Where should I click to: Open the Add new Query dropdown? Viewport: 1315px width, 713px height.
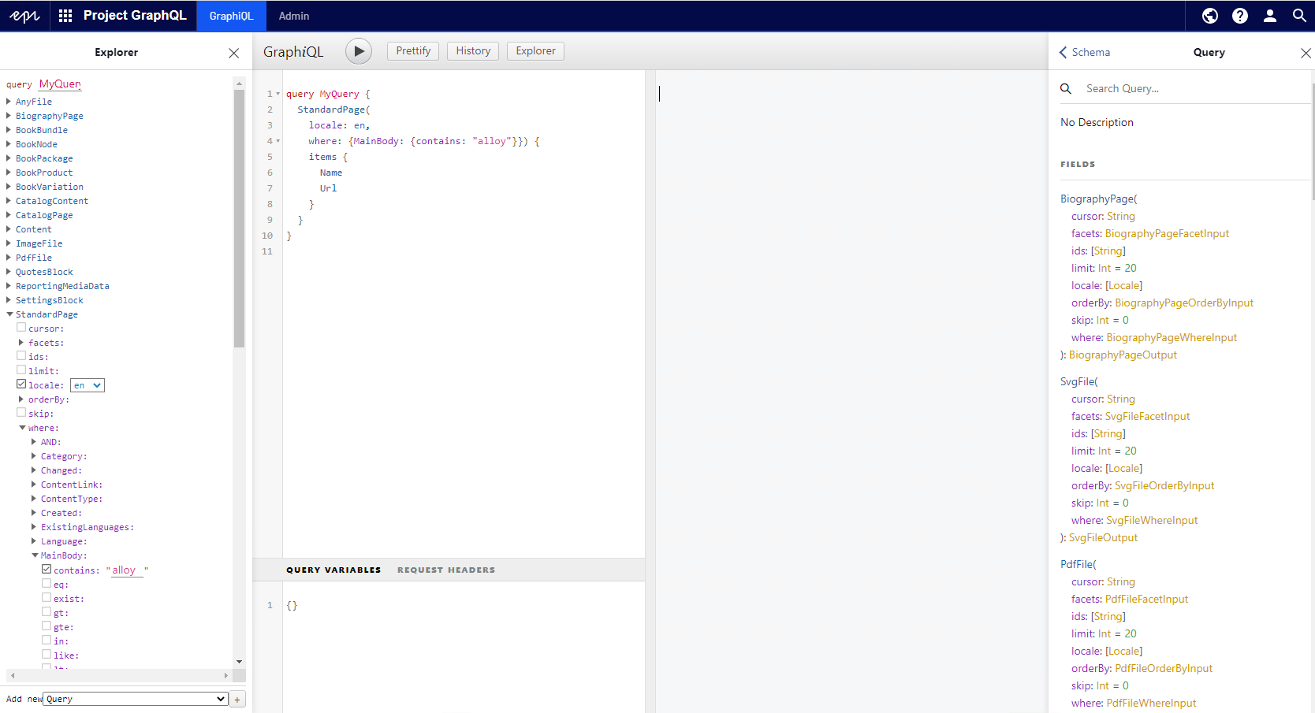[x=136, y=699]
